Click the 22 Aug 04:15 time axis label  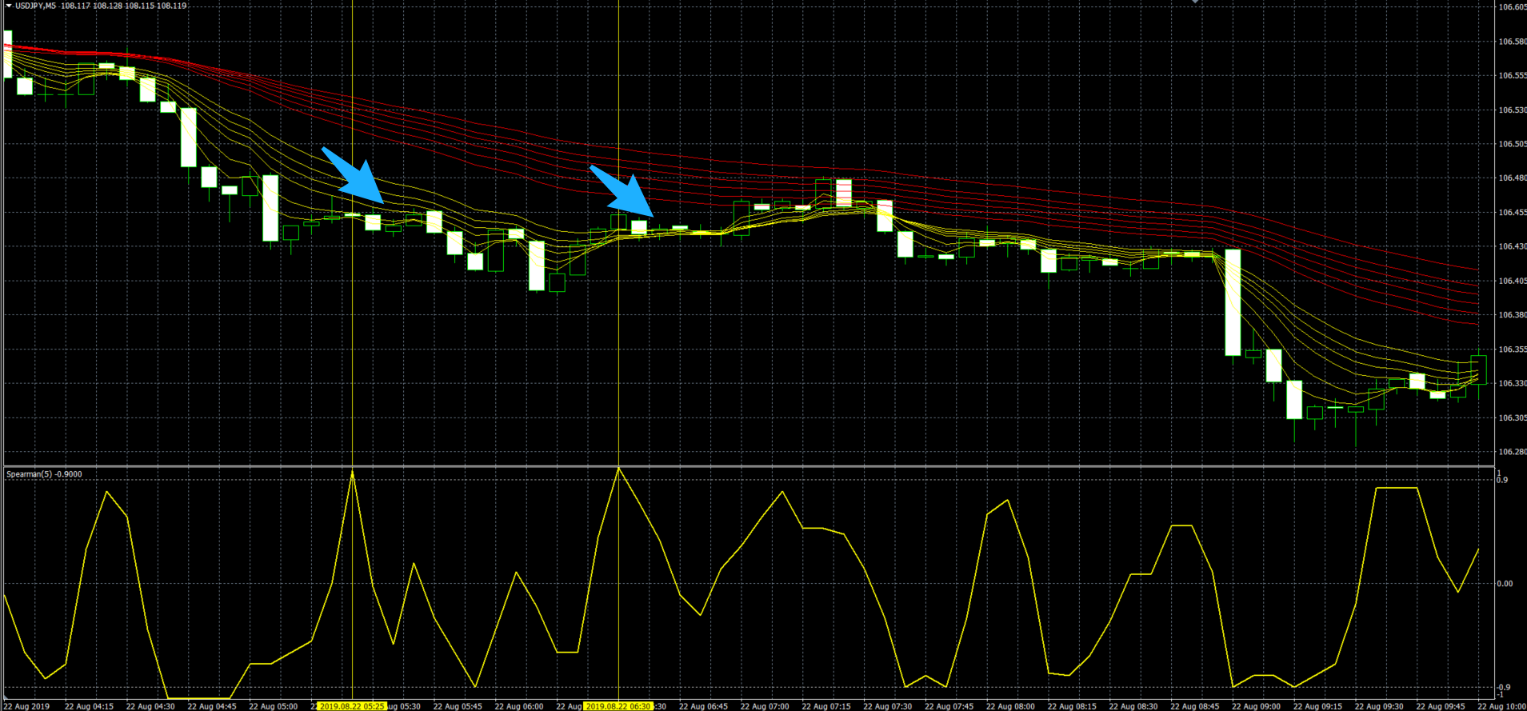coord(89,706)
